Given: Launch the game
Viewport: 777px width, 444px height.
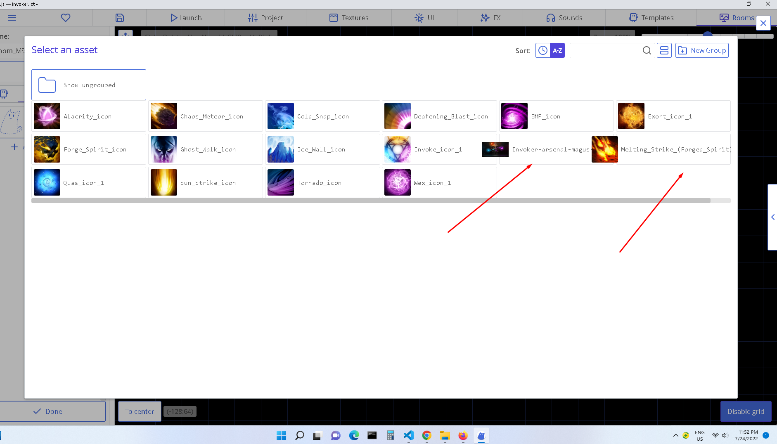Looking at the screenshot, I should pos(186,18).
